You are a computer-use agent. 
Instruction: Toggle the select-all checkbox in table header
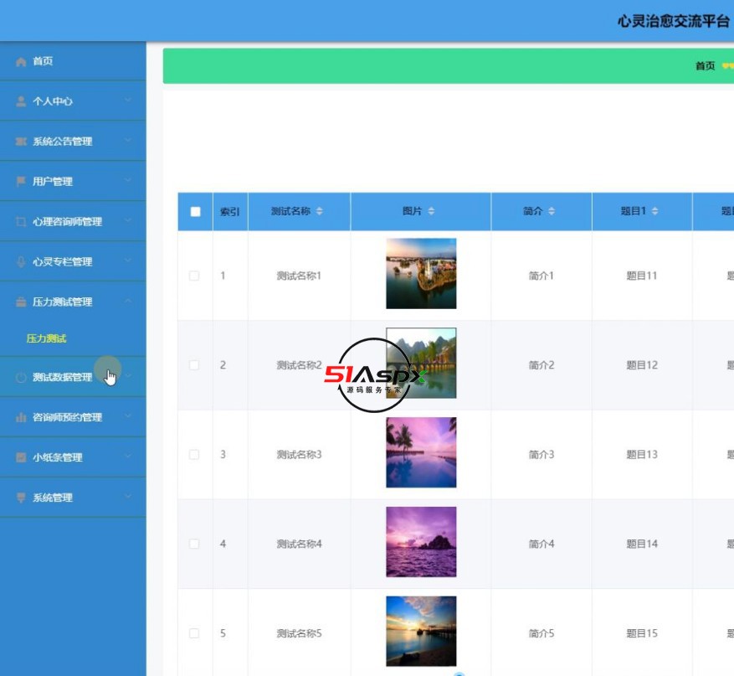pos(195,212)
